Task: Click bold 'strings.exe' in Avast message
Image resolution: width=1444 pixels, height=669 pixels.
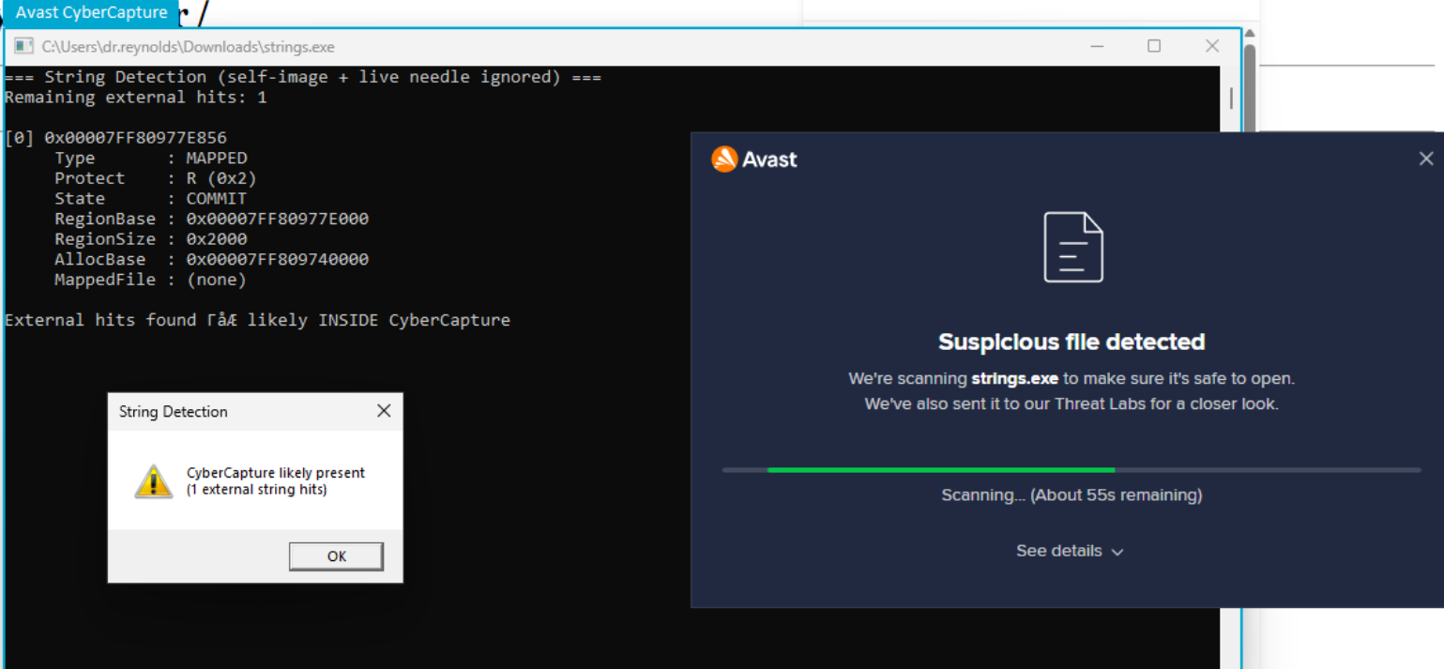Action: pos(1014,379)
